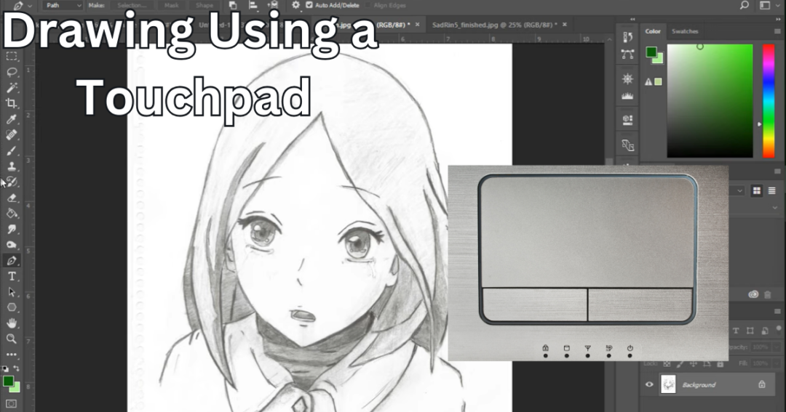This screenshot has width=786, height=412.
Task: Filter layers by smart objects
Action: (764, 331)
